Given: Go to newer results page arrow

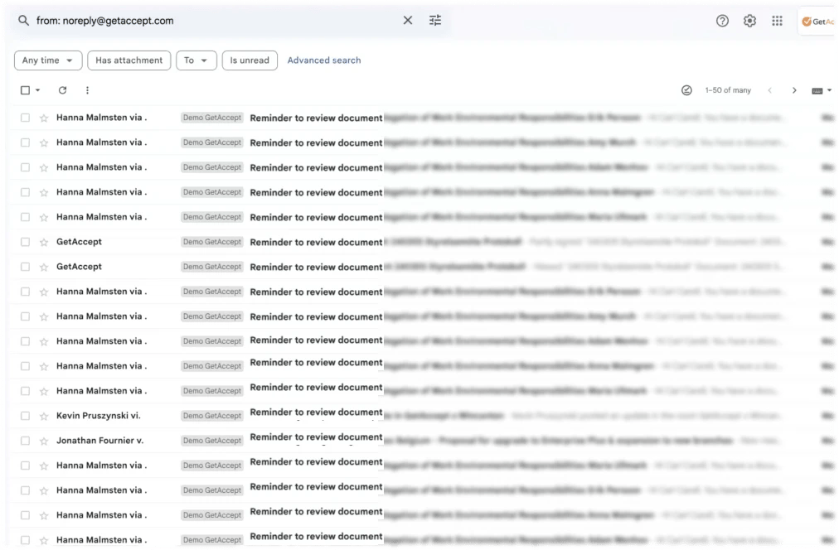Looking at the screenshot, I should click(x=770, y=90).
